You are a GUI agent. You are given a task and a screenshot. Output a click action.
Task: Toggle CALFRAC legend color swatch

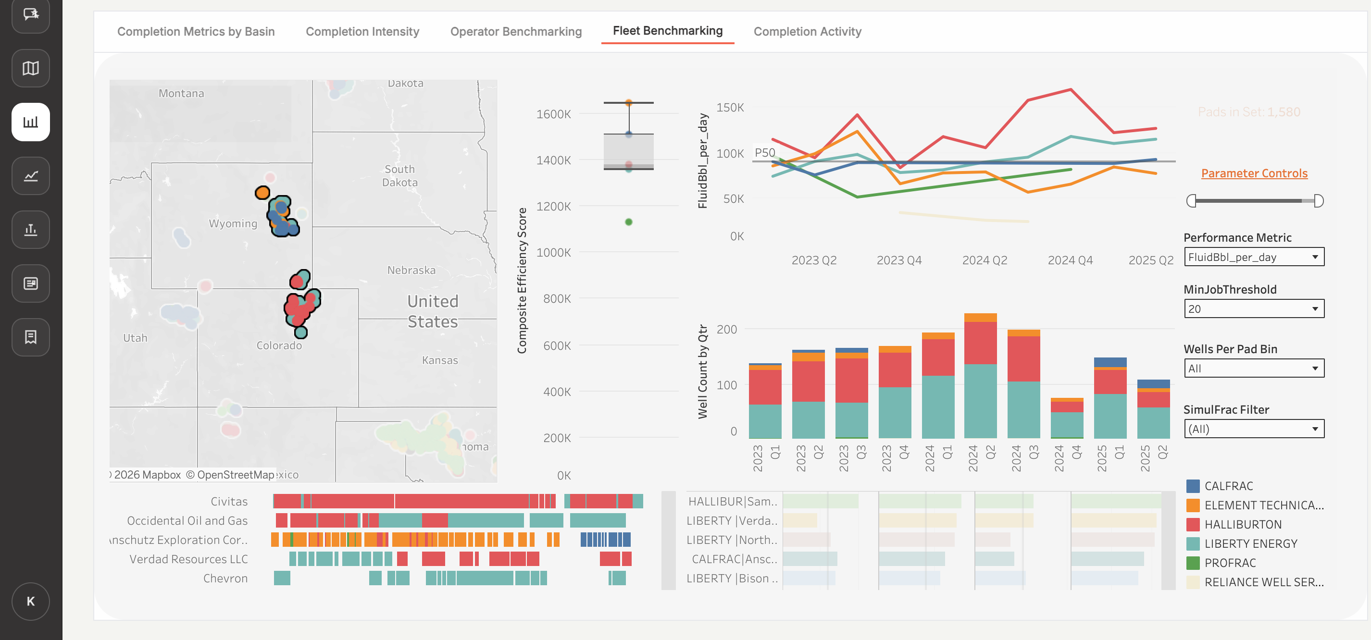pyautogui.click(x=1193, y=486)
